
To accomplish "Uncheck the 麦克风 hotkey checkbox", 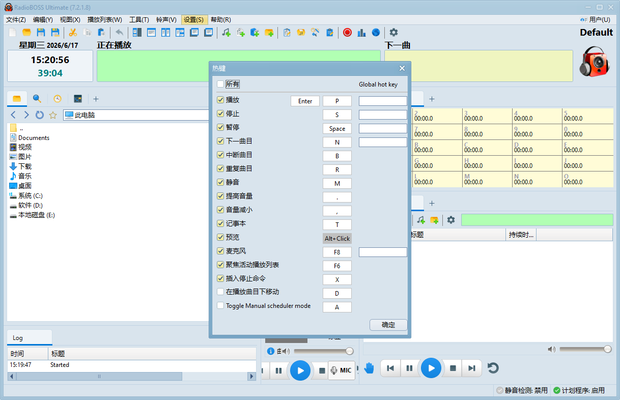I will click(220, 251).
